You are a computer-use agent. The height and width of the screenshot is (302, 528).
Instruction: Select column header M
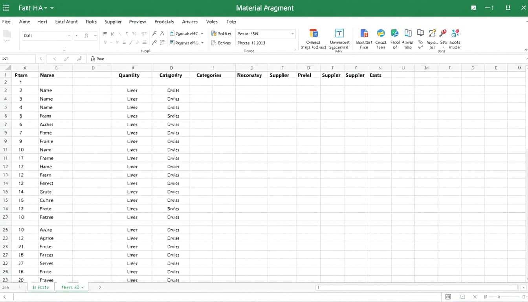pos(427,68)
